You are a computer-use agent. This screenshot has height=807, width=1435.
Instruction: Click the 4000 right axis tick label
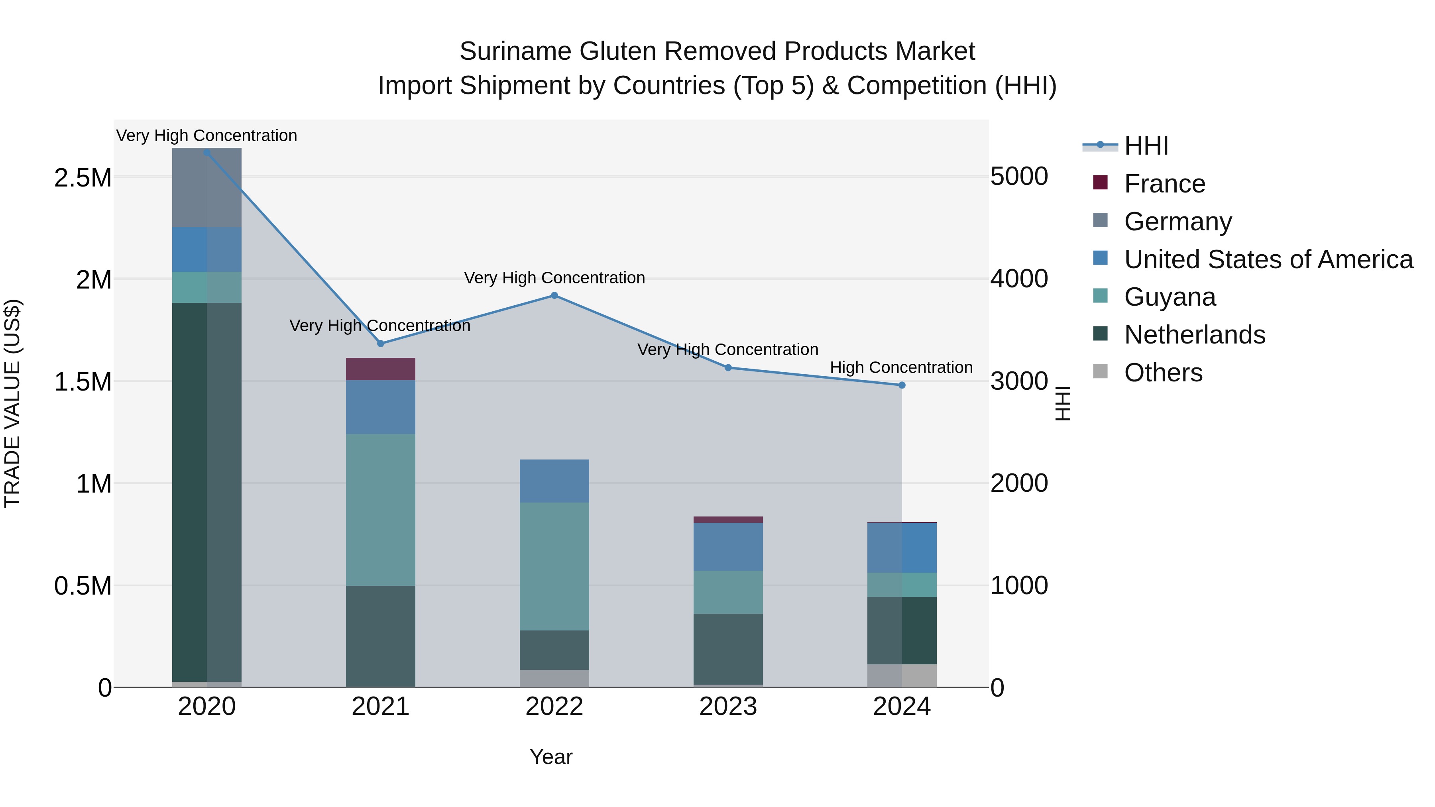[x=1019, y=279]
